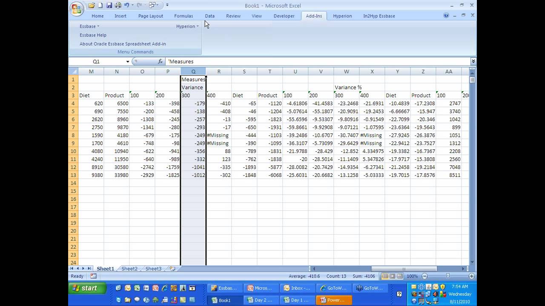Open the Insert ribbon tab

pyautogui.click(x=120, y=16)
